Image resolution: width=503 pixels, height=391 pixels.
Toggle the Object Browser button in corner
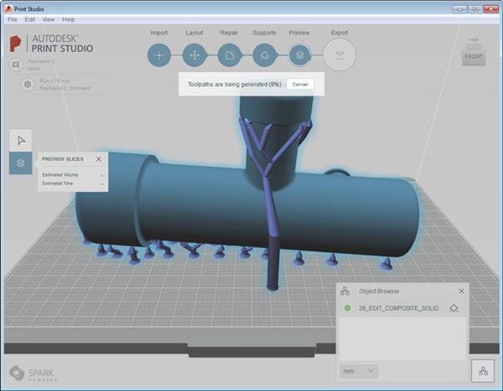coord(482,370)
